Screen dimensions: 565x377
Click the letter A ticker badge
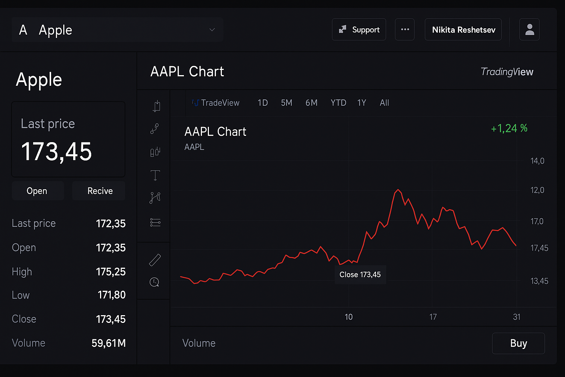23,30
